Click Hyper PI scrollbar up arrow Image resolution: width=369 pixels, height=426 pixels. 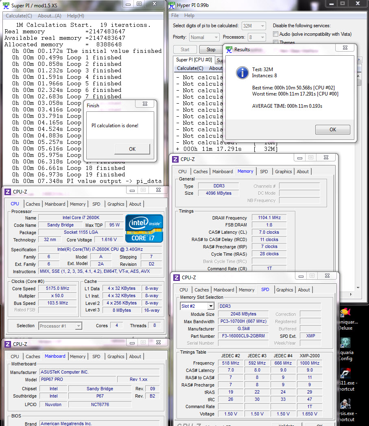point(358,76)
